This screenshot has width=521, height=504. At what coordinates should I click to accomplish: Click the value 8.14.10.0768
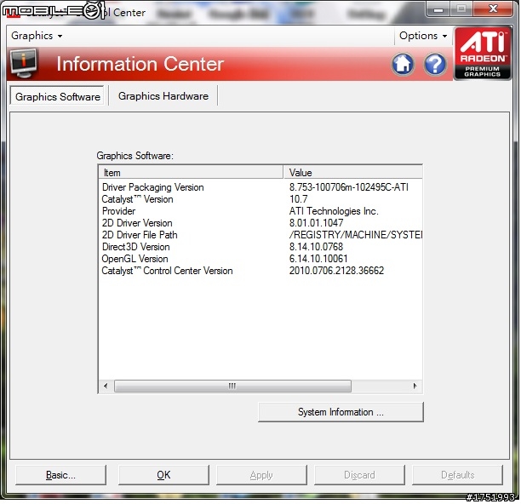pyautogui.click(x=316, y=247)
